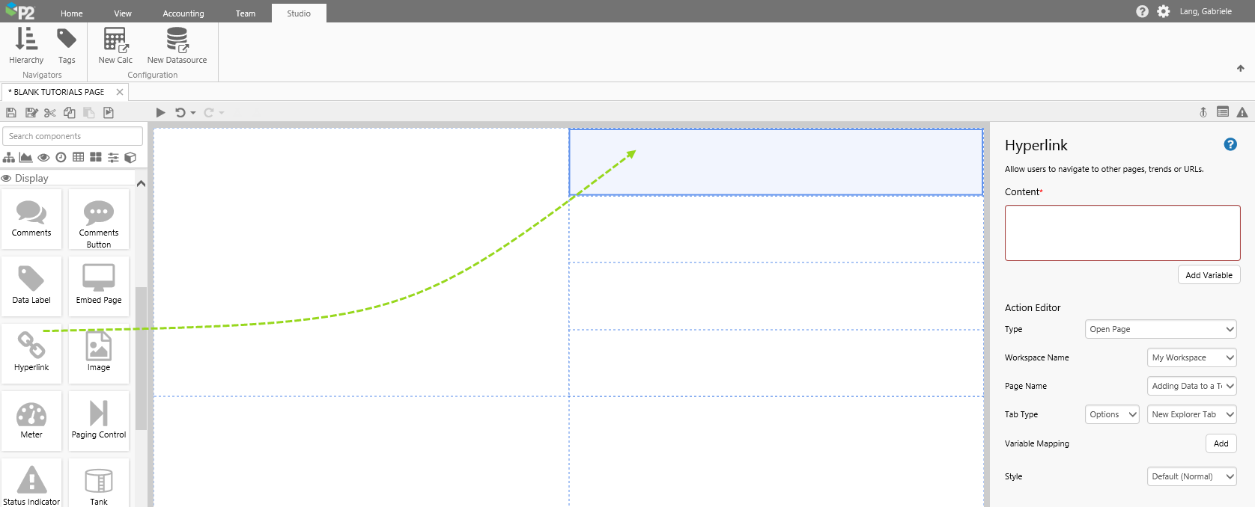Collapse the ribbon with up arrow
This screenshot has width=1255, height=507.
[x=1241, y=68]
